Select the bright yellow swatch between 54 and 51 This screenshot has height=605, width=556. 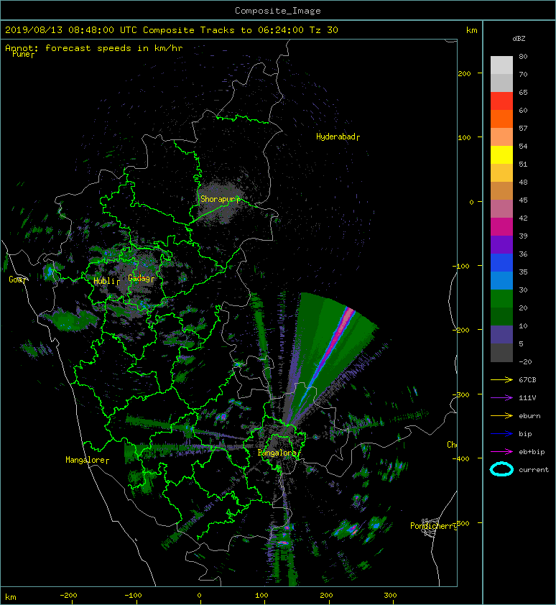tap(501, 154)
